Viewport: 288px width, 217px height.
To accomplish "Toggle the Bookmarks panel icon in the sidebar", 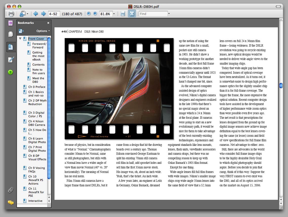I will [11, 47].
